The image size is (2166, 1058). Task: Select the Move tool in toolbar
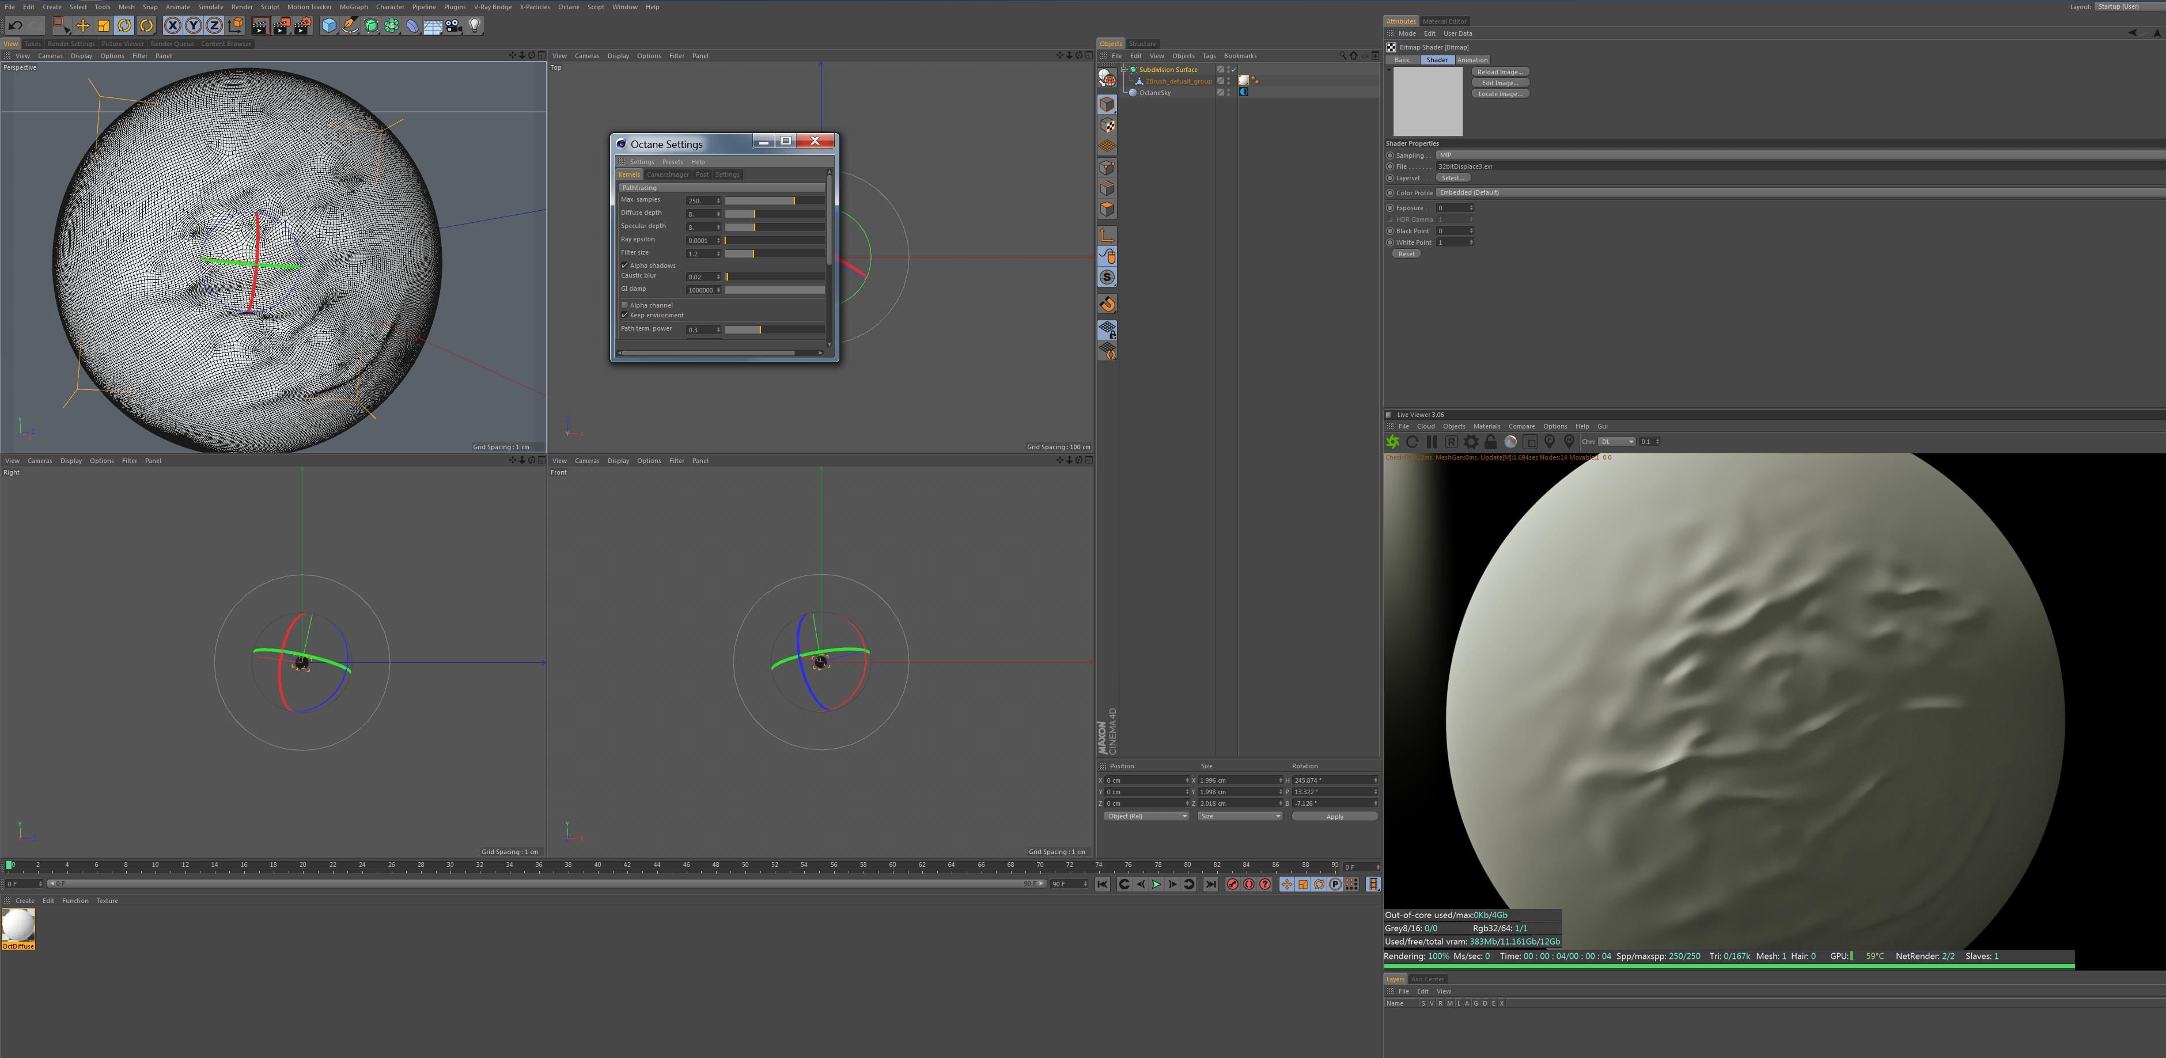click(82, 26)
